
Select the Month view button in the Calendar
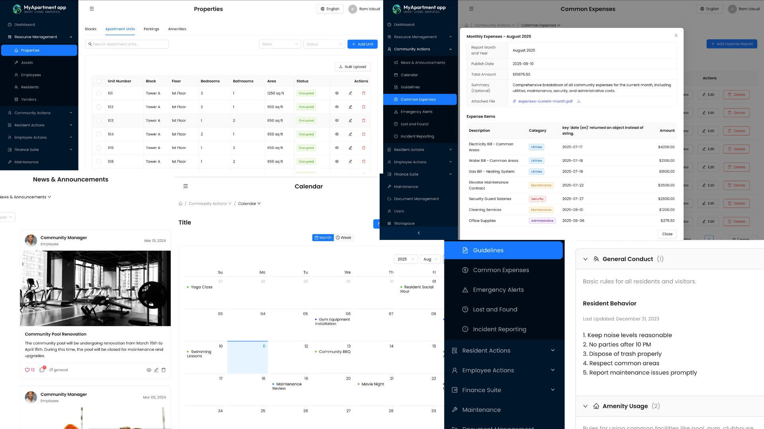(323, 238)
